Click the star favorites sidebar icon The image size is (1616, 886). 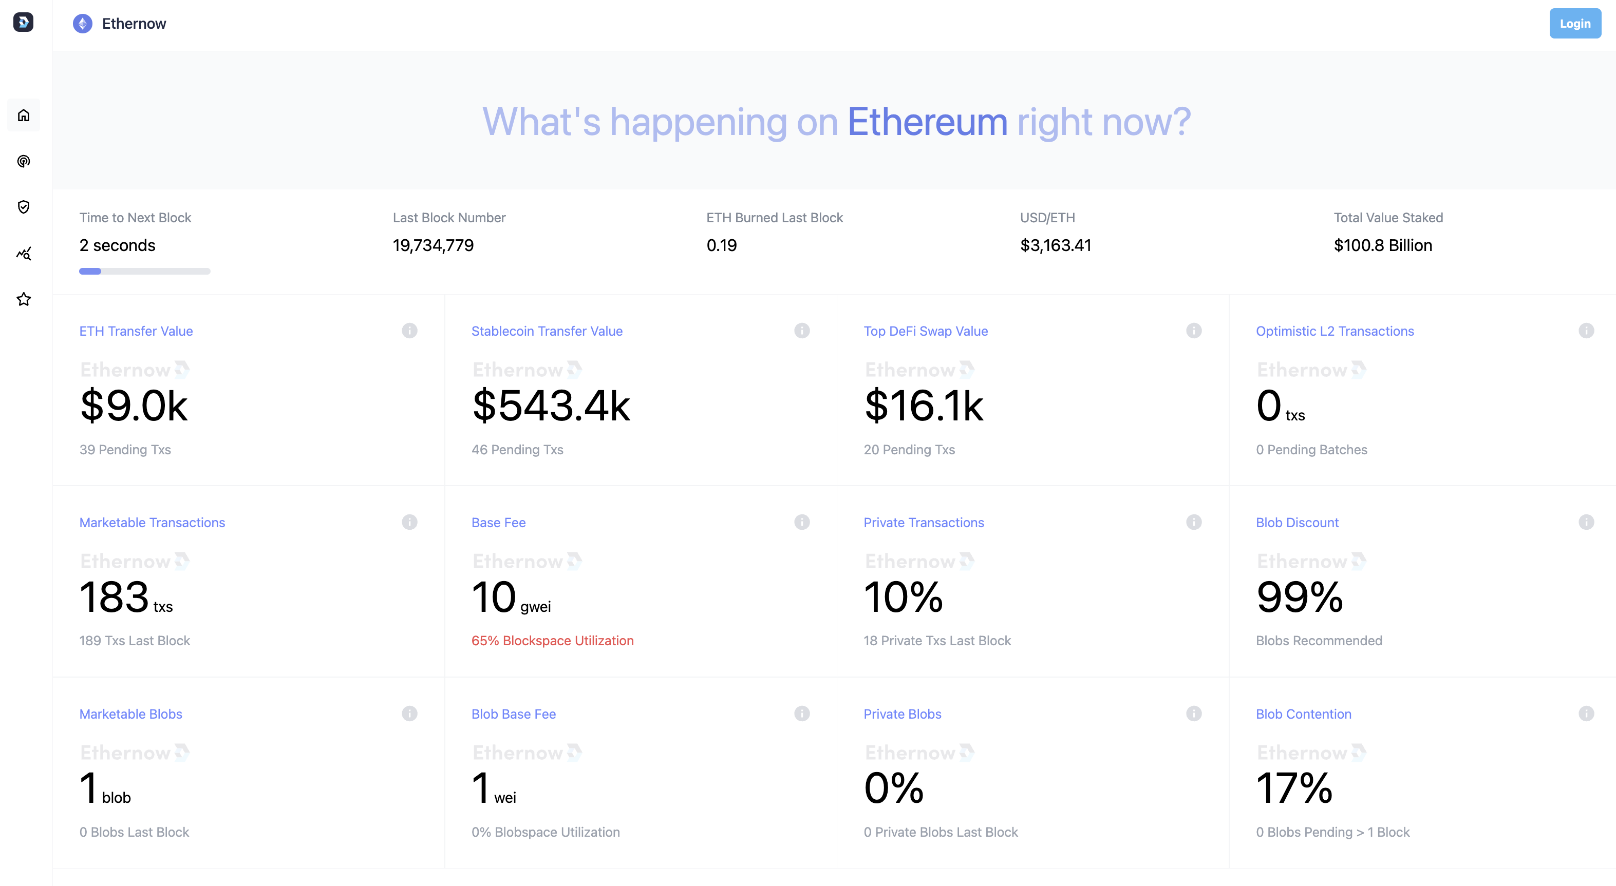(24, 299)
